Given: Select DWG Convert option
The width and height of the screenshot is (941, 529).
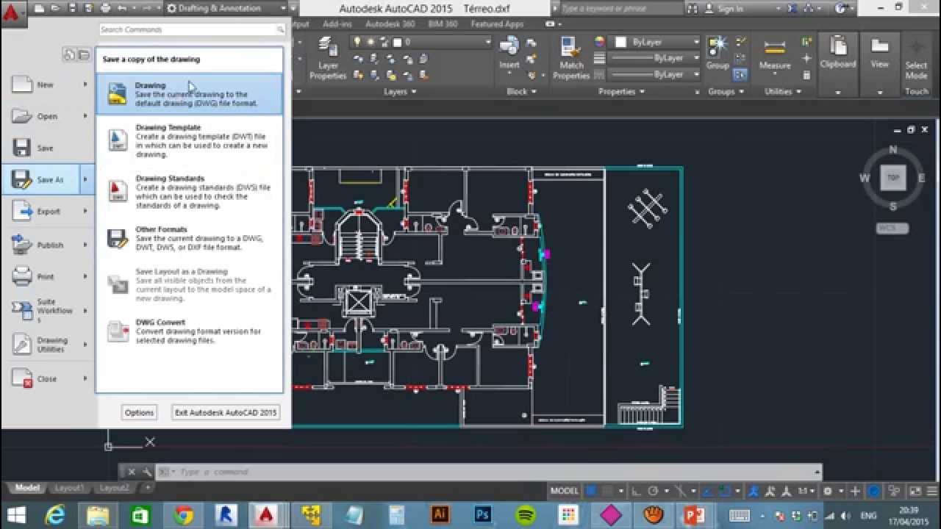Looking at the screenshot, I should coord(189,331).
